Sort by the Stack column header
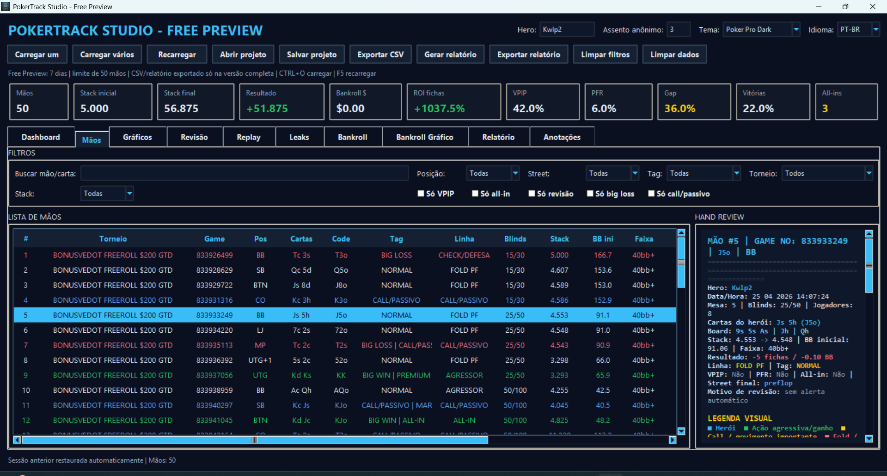Screen dimensions: 887x476 [559, 239]
